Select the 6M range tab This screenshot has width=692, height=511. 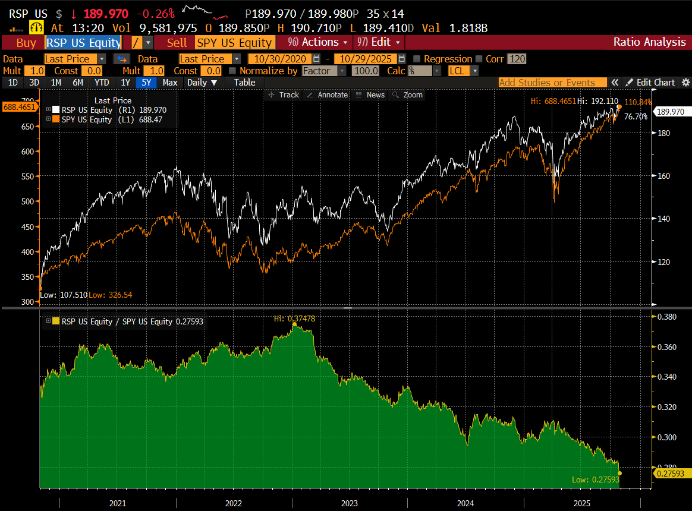coord(78,83)
